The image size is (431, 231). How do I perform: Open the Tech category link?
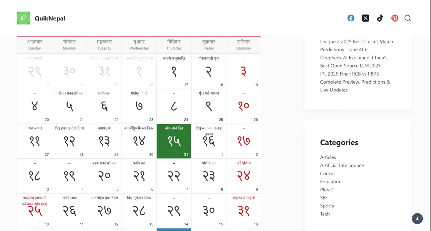pos(325,214)
